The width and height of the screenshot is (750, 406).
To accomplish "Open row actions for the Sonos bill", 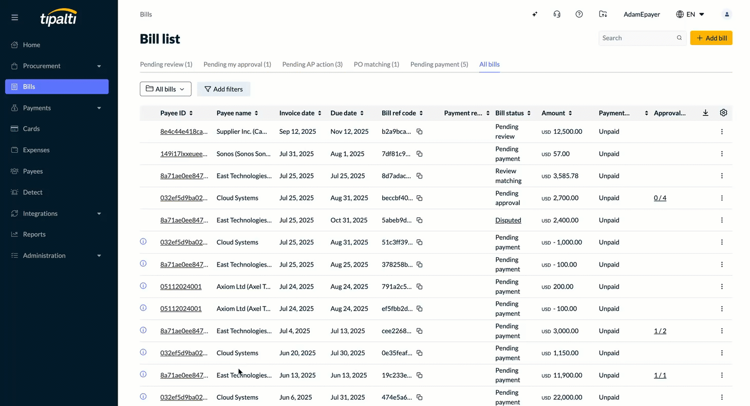I will pos(722,154).
